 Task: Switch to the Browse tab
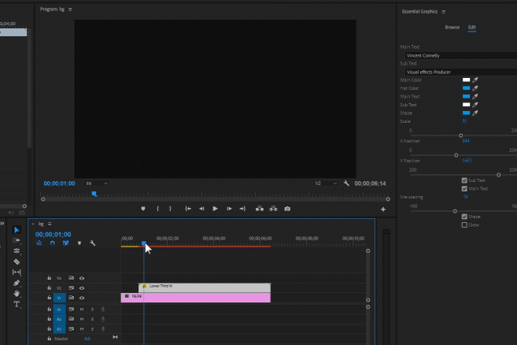(452, 28)
